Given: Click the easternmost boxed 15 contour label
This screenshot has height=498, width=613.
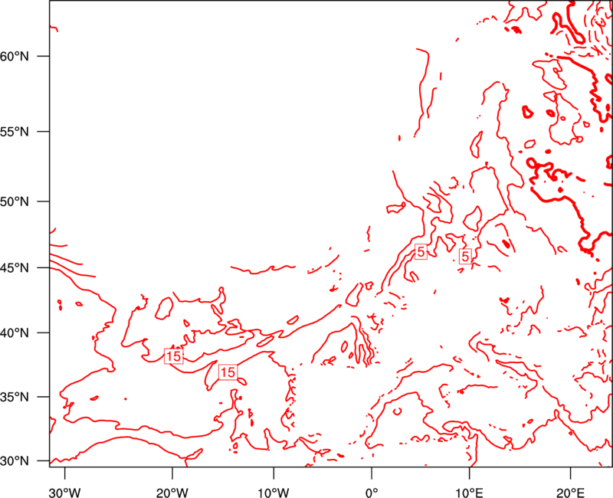Looking at the screenshot, I should pos(228,372).
